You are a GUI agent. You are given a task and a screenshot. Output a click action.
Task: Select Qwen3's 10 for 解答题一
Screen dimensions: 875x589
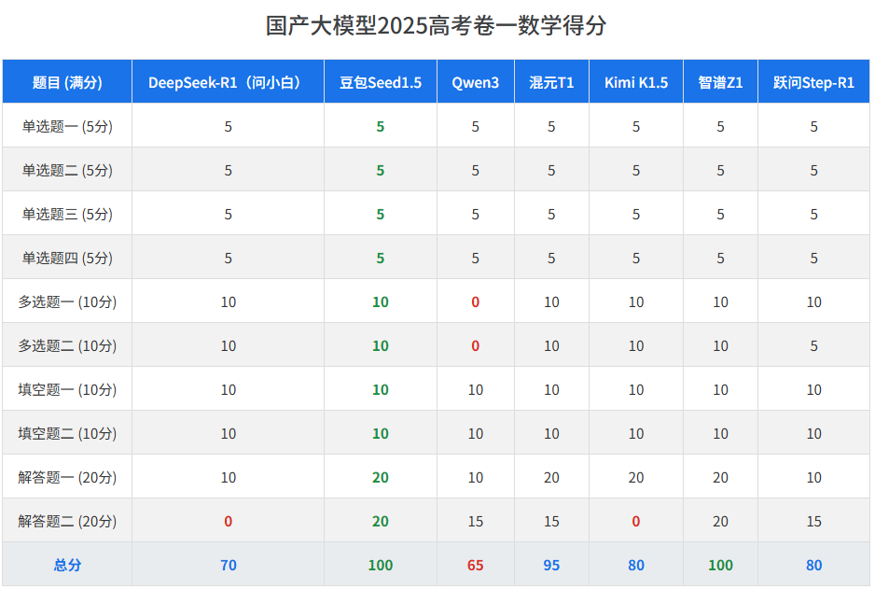(x=476, y=477)
